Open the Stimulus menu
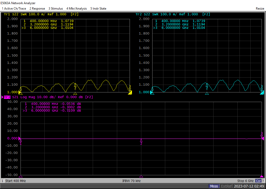This screenshot has height=189, width=266. [x=56, y=9]
